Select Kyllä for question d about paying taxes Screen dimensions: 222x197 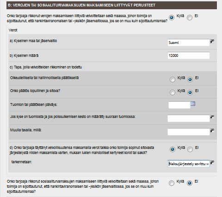(x=173, y=149)
